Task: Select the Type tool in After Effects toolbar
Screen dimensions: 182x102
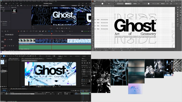Action: click(25, 56)
